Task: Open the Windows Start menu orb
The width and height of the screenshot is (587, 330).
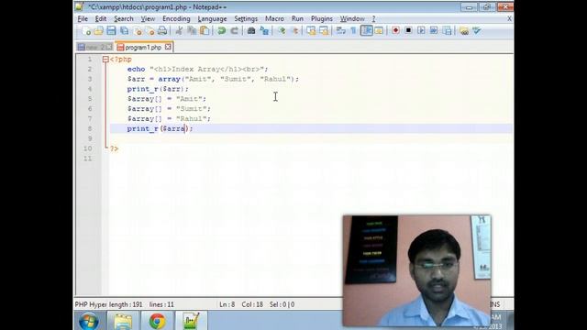Action: 89,321
